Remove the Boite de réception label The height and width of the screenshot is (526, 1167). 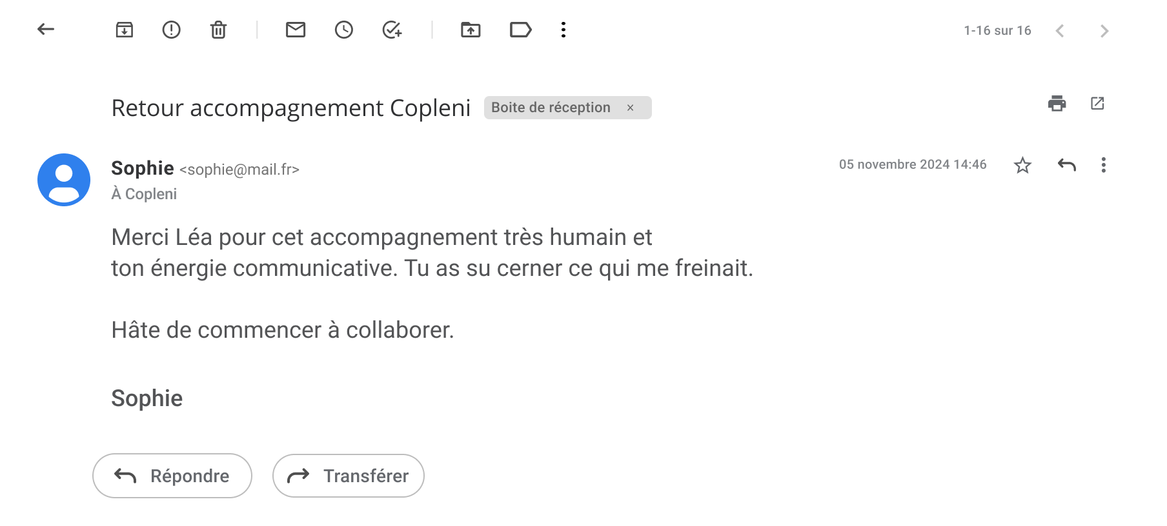click(x=631, y=108)
